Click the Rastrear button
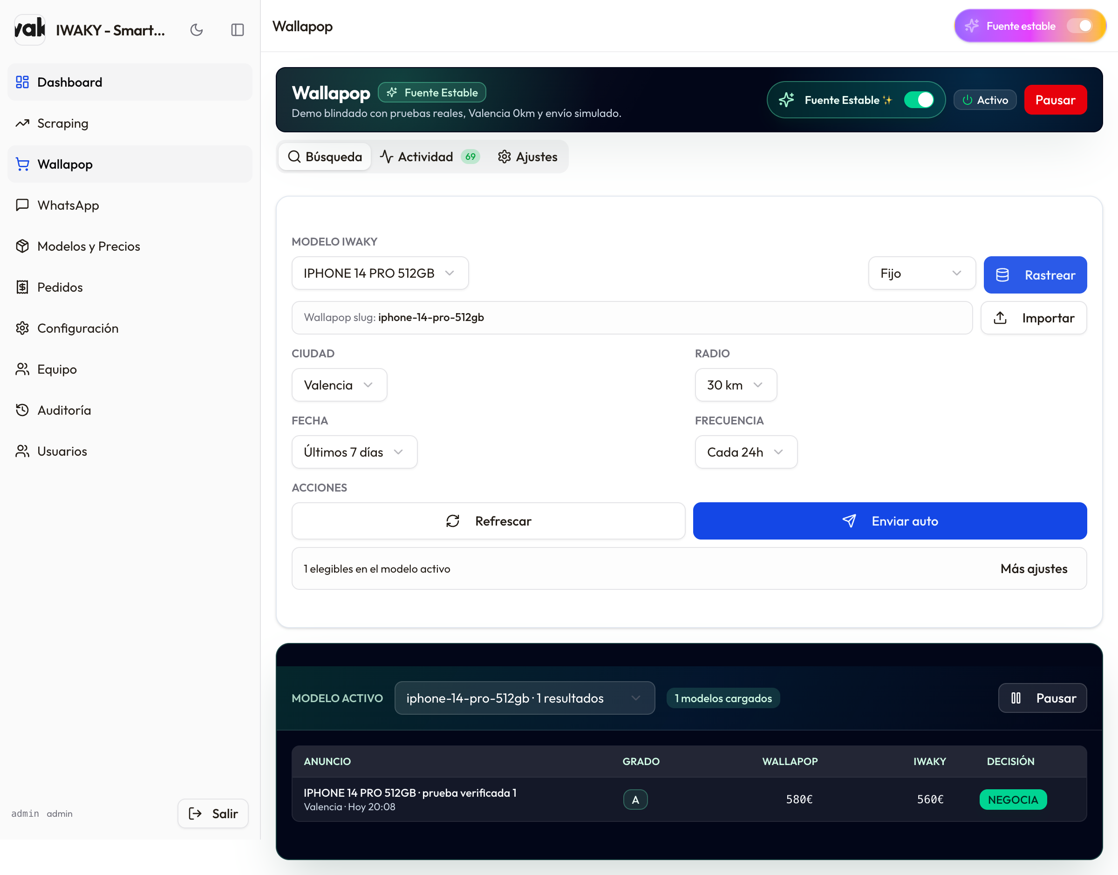1118x875 pixels. pyautogui.click(x=1035, y=275)
